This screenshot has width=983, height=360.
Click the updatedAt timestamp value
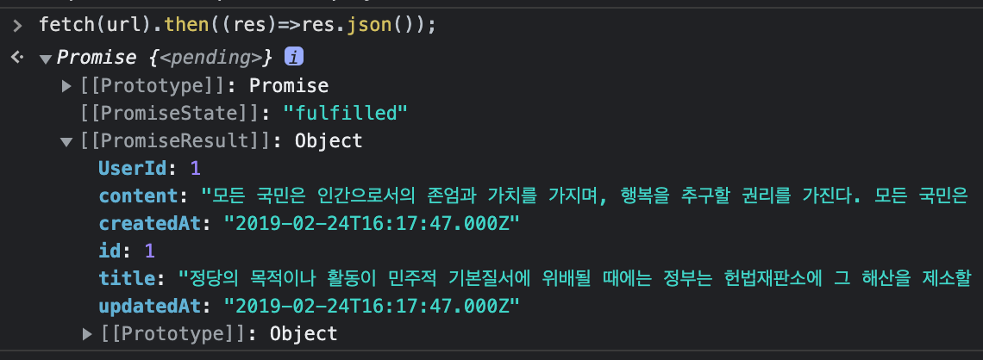(x=372, y=306)
